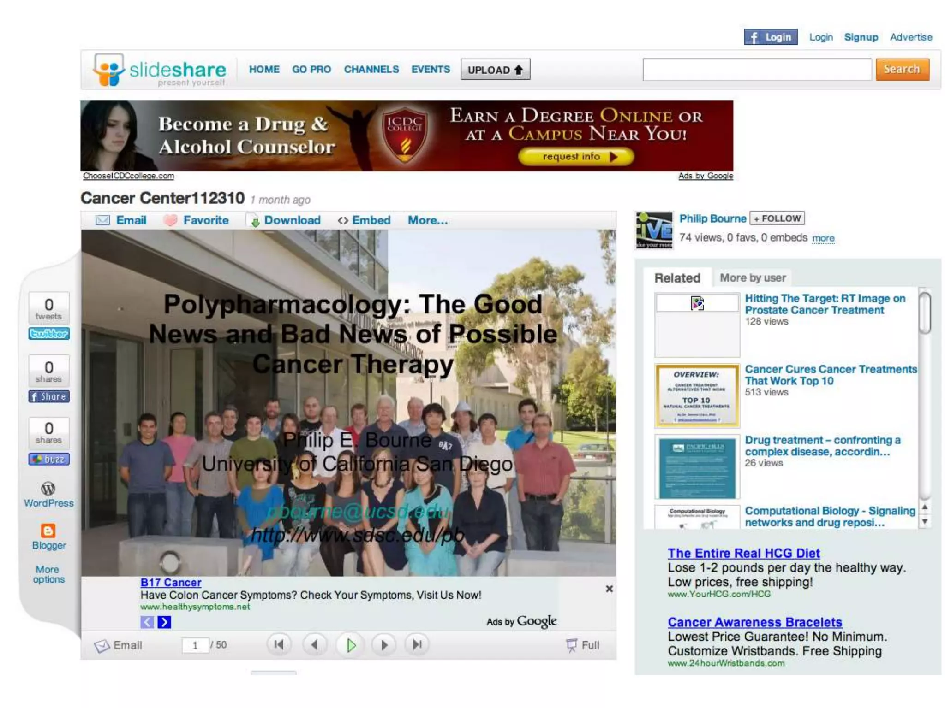Jump to the first slide
This screenshot has height=708, width=945.
tap(279, 645)
